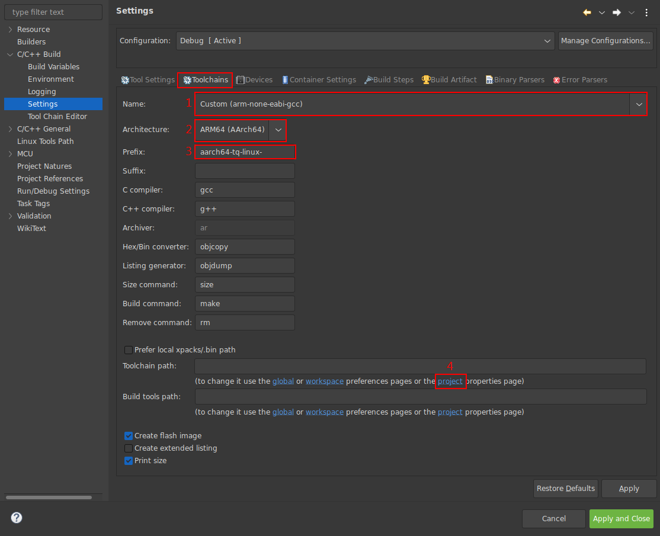Click the Prefix input field
The width and height of the screenshot is (660, 536).
pyautogui.click(x=245, y=152)
